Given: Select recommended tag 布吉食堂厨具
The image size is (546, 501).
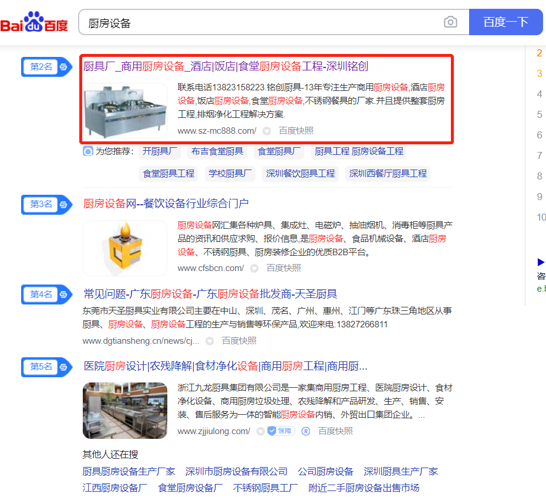Looking at the screenshot, I should (217, 151).
